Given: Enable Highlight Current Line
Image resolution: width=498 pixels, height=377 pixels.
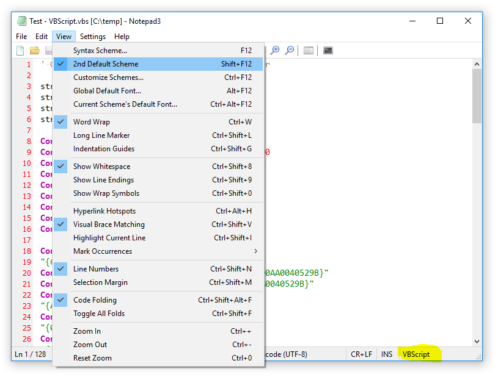Looking at the screenshot, I should click(158, 238).
